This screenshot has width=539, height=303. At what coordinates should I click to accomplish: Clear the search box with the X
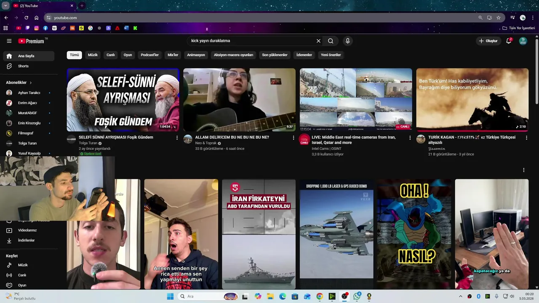click(318, 41)
